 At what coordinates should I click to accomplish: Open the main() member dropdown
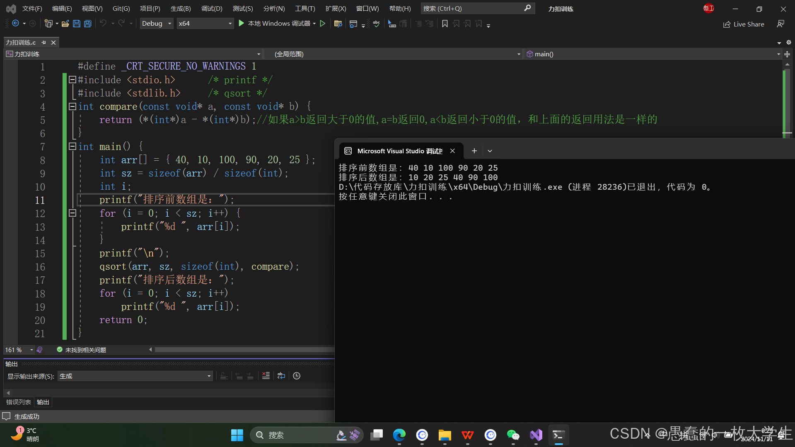click(653, 54)
